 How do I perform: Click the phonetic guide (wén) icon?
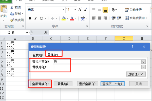(83, 18)
